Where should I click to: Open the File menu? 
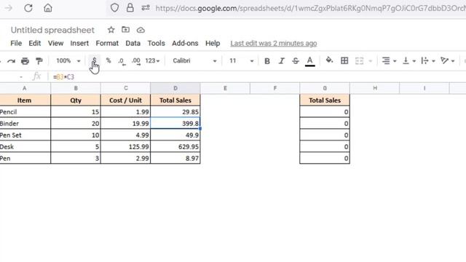pos(16,44)
